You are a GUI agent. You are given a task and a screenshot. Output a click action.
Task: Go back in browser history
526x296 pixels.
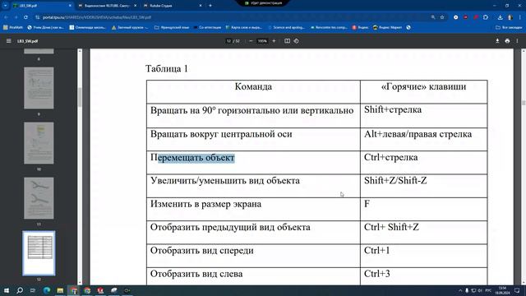tap(6, 17)
